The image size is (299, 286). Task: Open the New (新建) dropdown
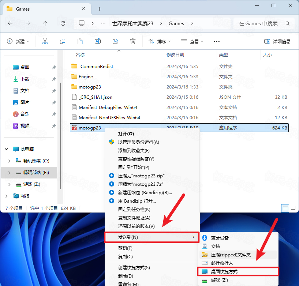(x=18, y=41)
